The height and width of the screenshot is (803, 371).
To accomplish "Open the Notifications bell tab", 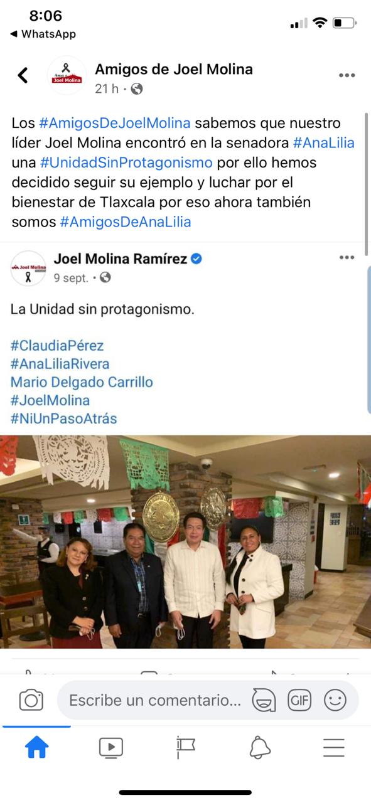I will click(x=260, y=747).
